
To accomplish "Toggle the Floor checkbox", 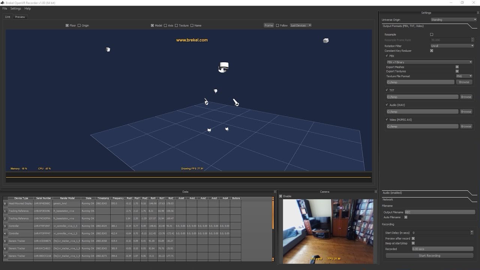I will (x=67, y=25).
